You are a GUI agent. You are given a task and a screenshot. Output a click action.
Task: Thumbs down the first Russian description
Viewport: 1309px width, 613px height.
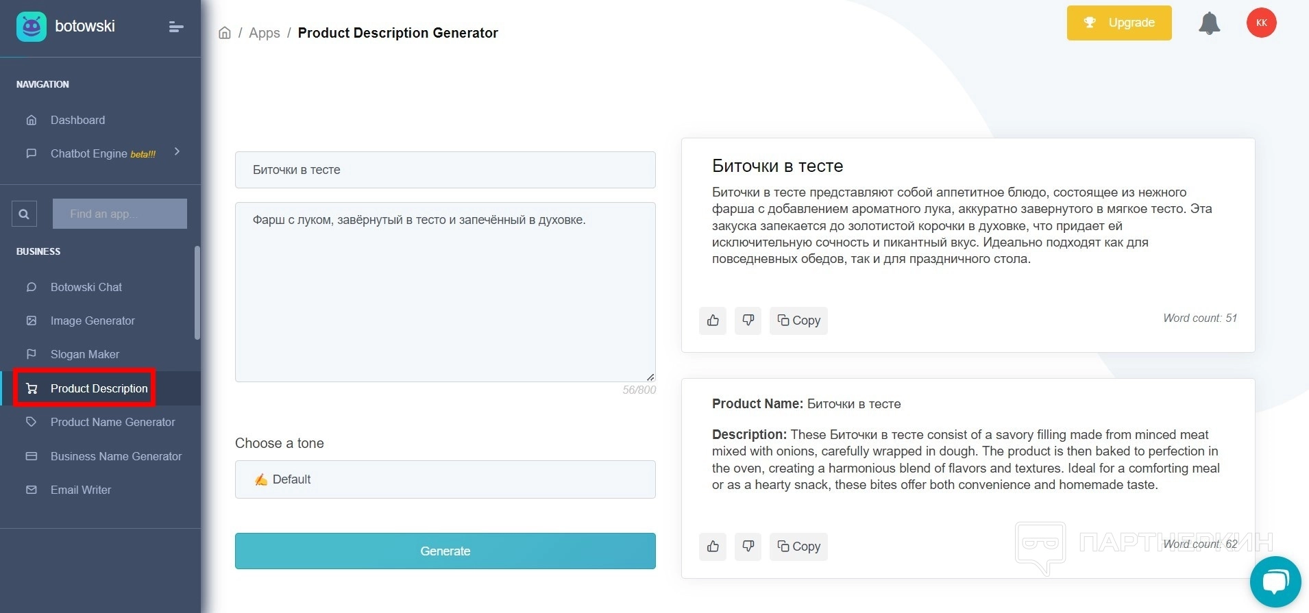tap(748, 321)
